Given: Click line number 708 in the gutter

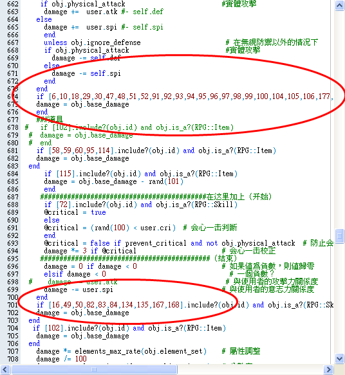Looking at the screenshot, I should 13,359.
